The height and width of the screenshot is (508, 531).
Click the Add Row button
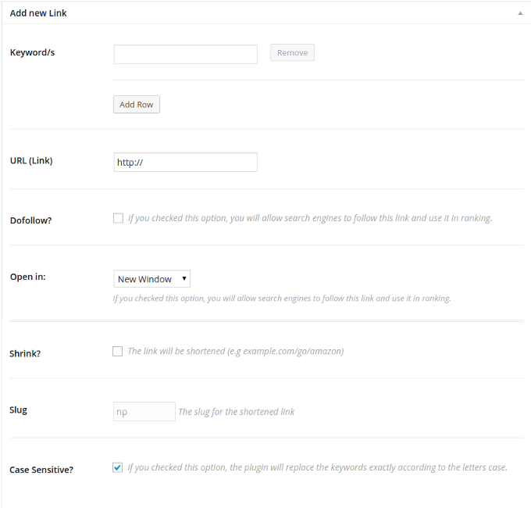click(137, 105)
